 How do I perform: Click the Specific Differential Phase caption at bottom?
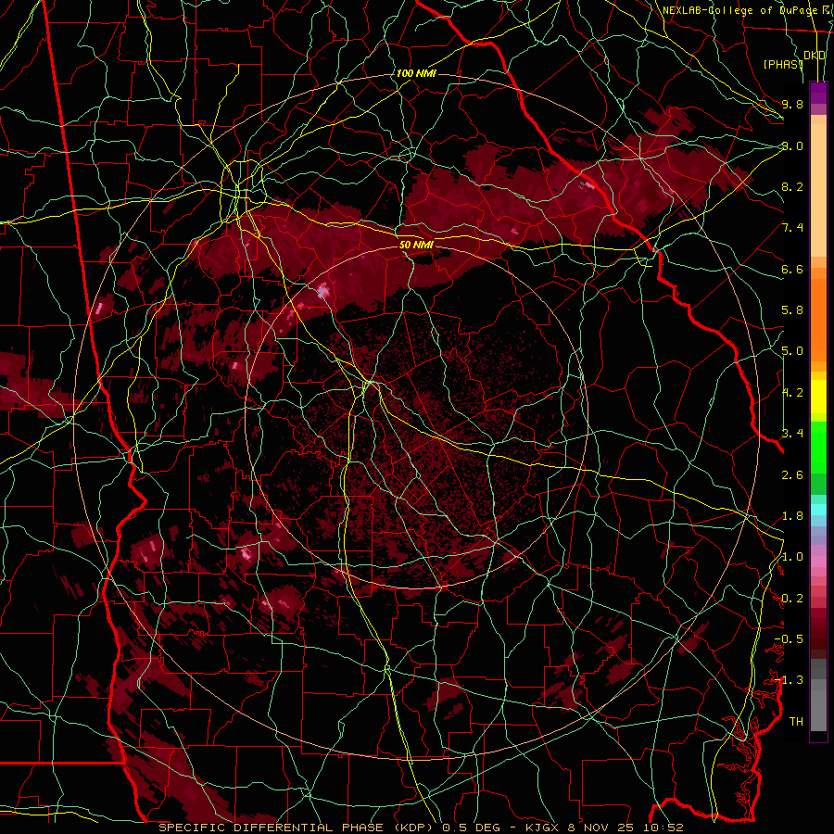(x=421, y=828)
